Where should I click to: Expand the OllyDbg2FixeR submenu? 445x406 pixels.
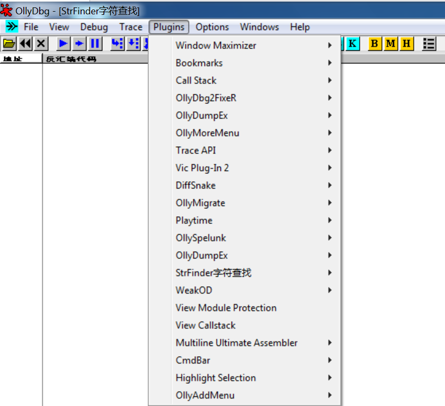(245, 98)
